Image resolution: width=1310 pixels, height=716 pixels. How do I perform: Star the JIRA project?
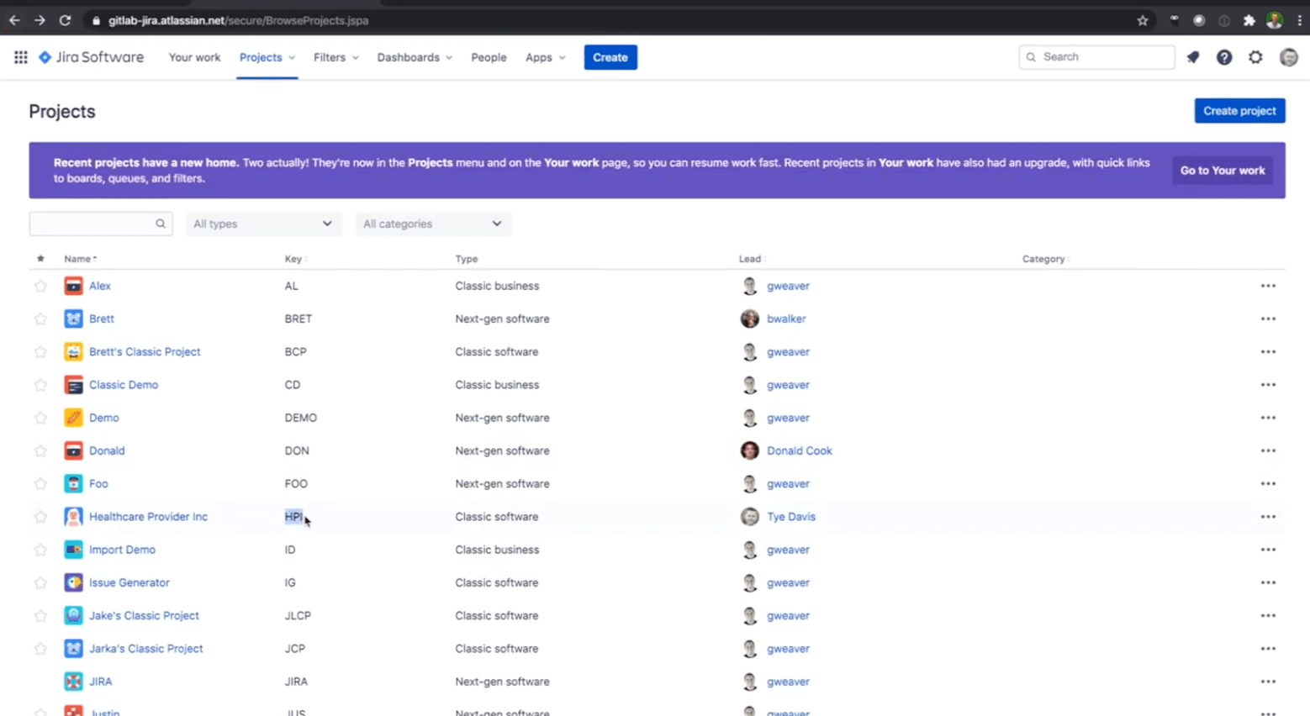point(40,682)
